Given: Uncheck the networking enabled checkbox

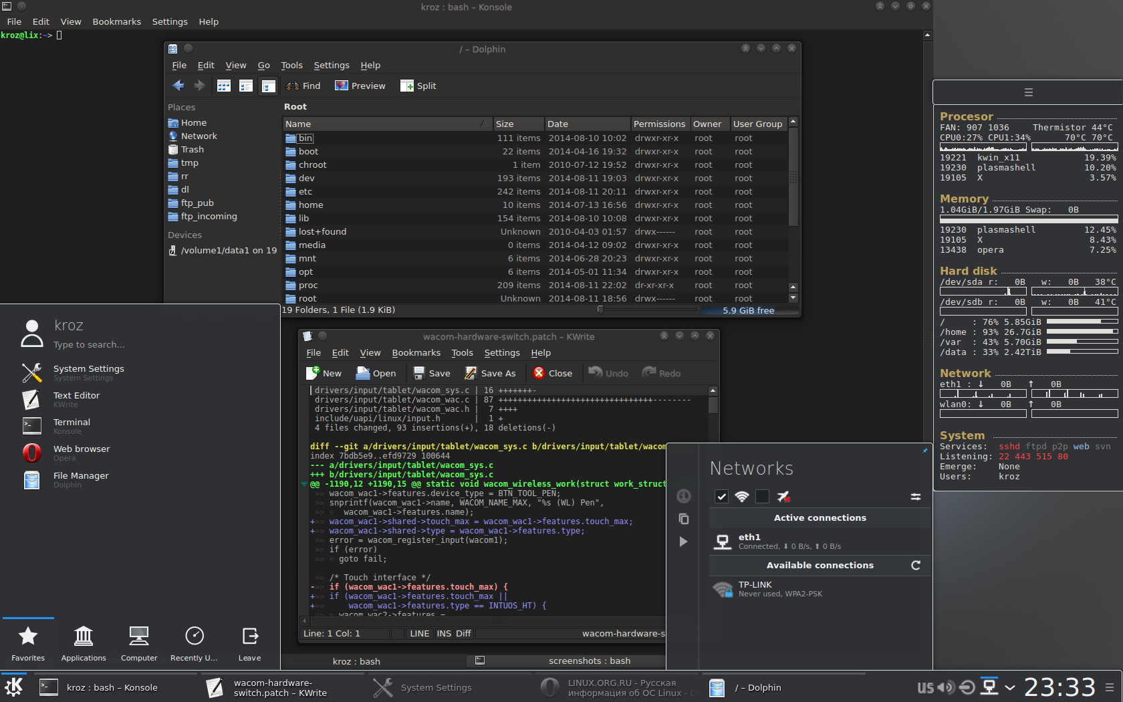Looking at the screenshot, I should point(721,497).
